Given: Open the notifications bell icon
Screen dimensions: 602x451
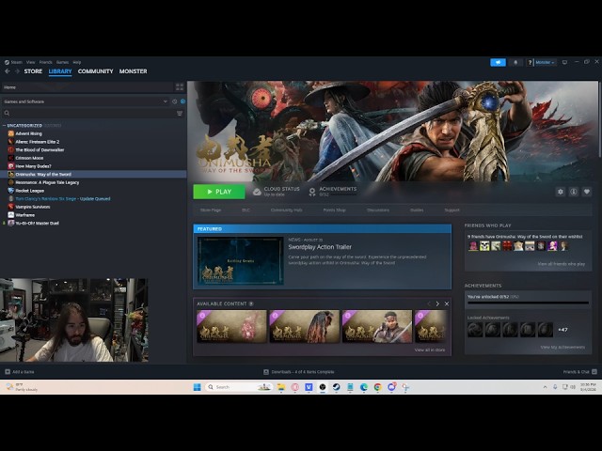Looking at the screenshot, I should 515,63.
